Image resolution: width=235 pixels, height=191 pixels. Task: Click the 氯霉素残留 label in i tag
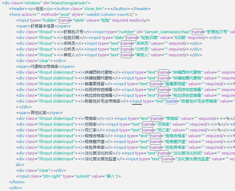click(x=94, y=84)
